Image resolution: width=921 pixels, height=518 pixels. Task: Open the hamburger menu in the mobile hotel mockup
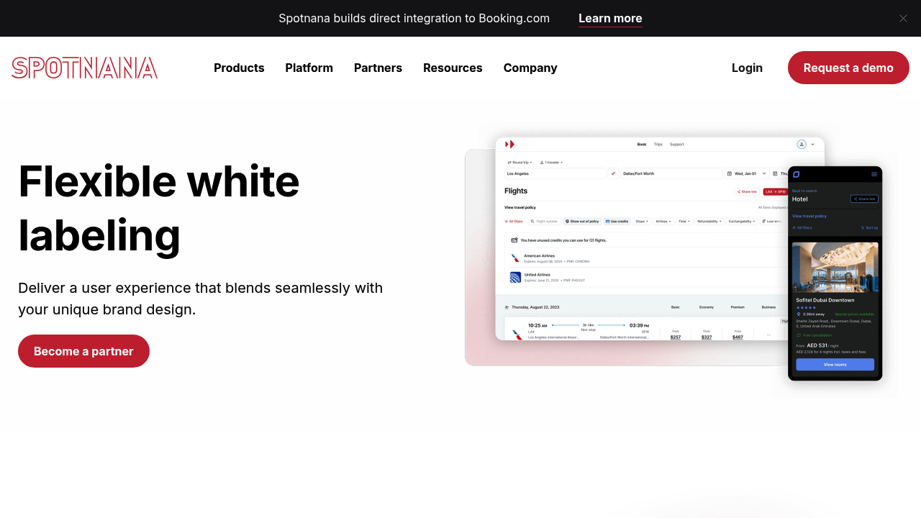click(874, 174)
